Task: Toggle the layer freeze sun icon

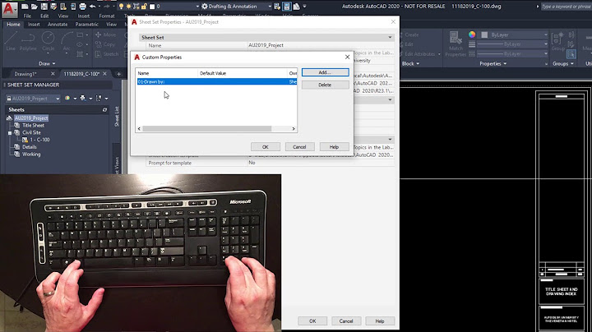Action: point(129,7)
